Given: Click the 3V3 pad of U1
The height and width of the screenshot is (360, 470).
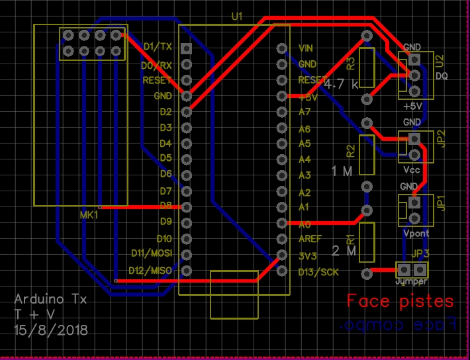Looking at the screenshot, I should (x=282, y=255).
